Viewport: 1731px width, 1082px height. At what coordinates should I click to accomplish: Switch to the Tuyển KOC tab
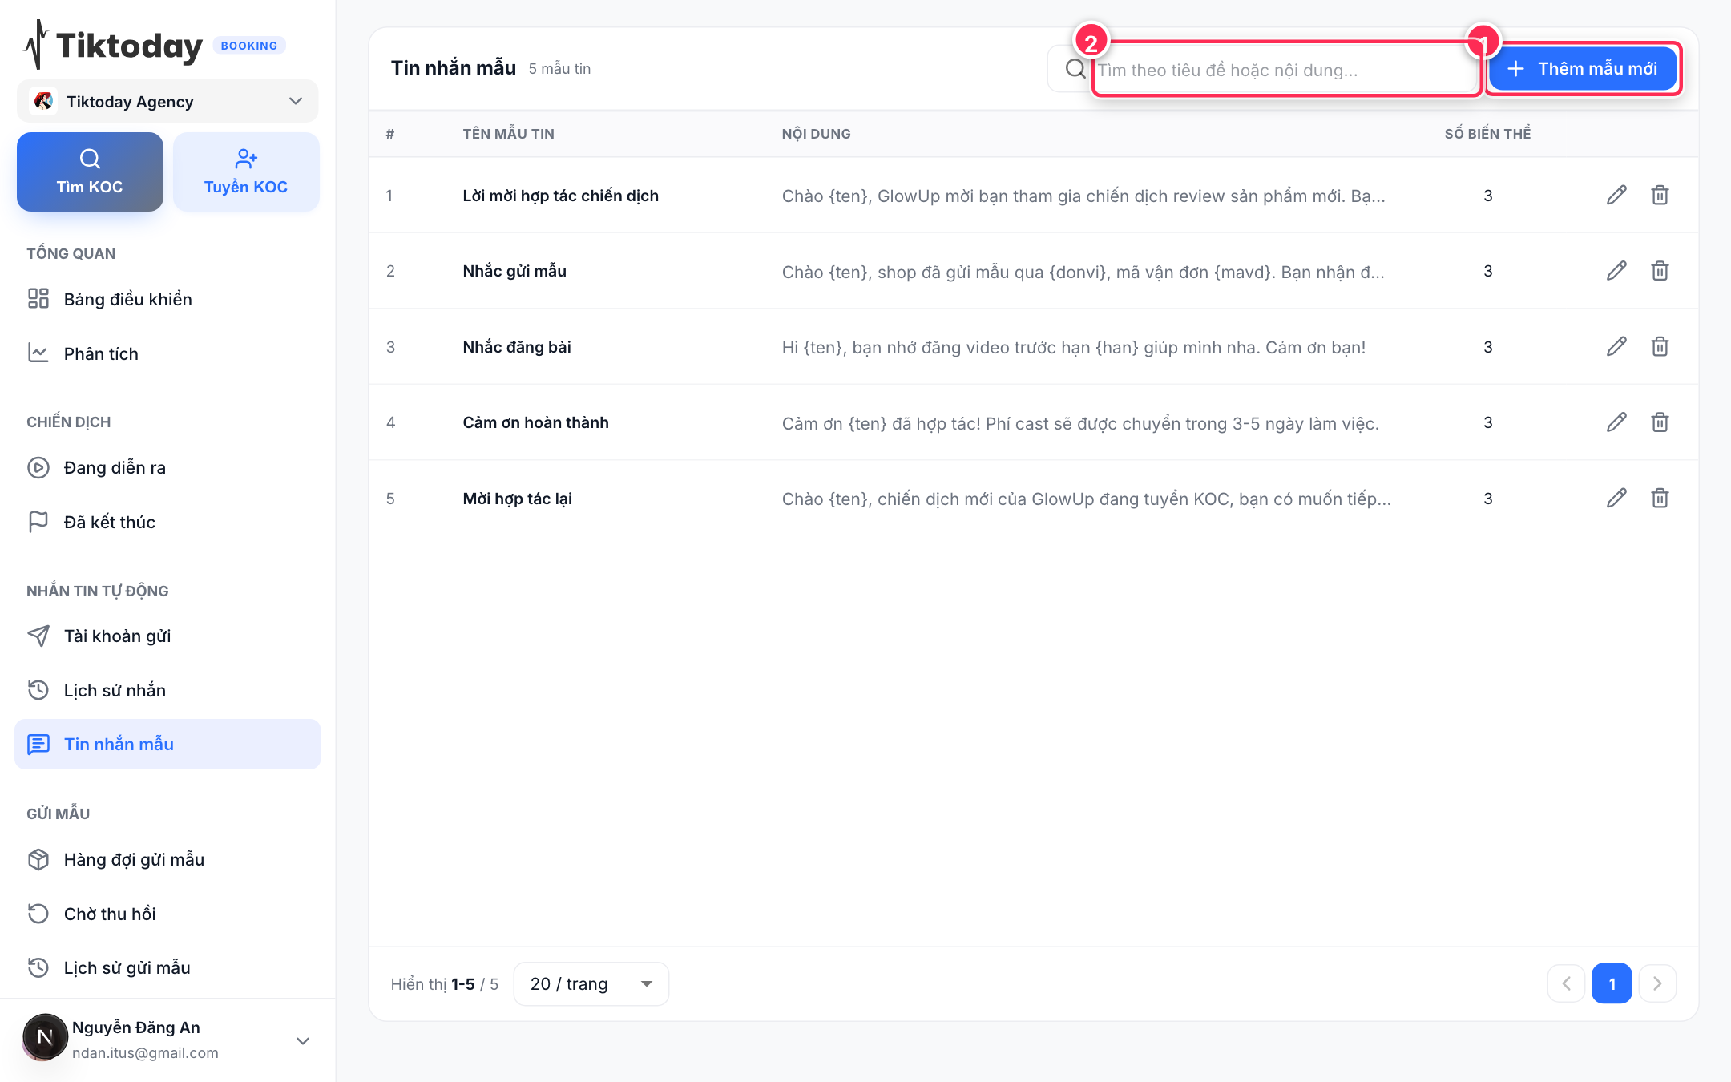[246, 172]
